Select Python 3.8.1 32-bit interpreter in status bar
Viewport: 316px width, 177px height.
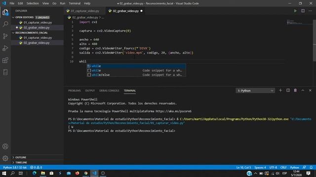pos(15,167)
